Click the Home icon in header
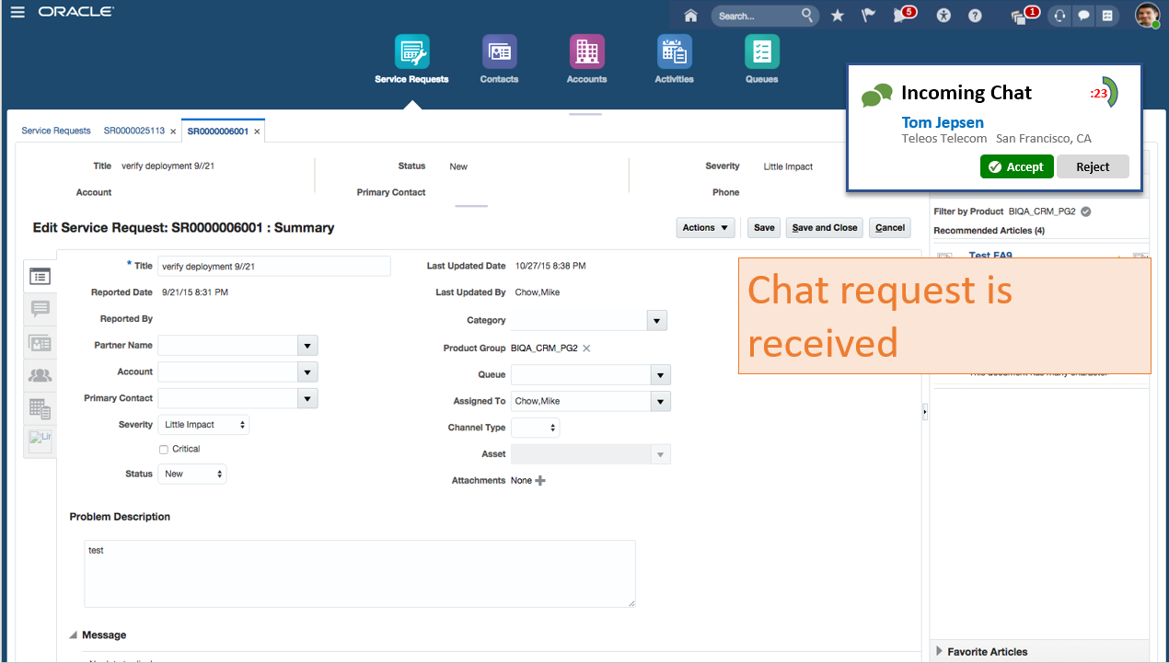This screenshot has height=663, width=1169. [x=691, y=16]
